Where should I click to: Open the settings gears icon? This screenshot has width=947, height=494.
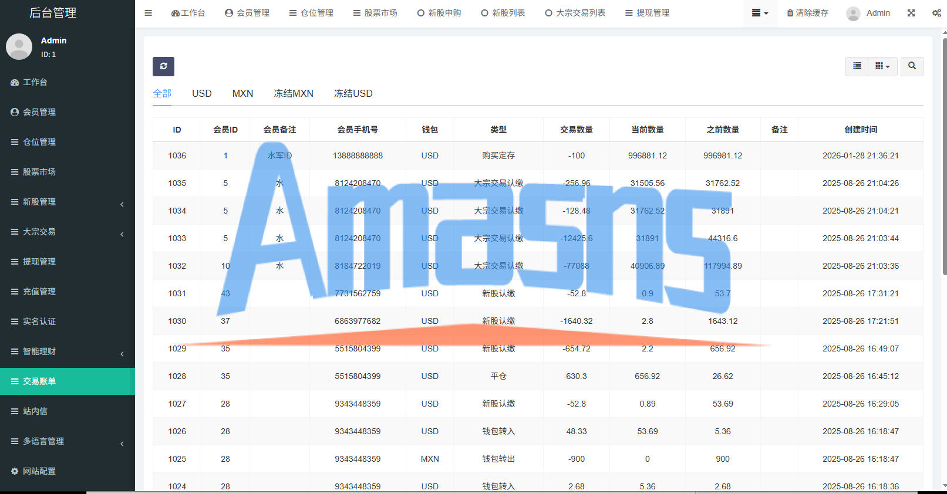936,13
